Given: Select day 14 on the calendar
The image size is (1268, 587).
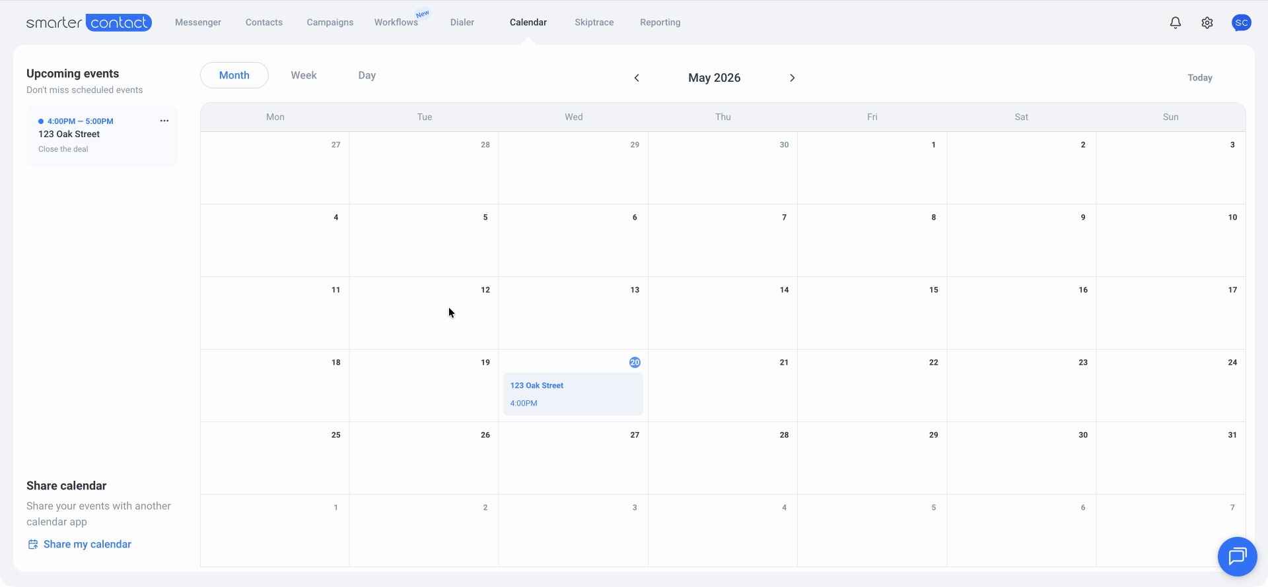Looking at the screenshot, I should [x=722, y=313].
